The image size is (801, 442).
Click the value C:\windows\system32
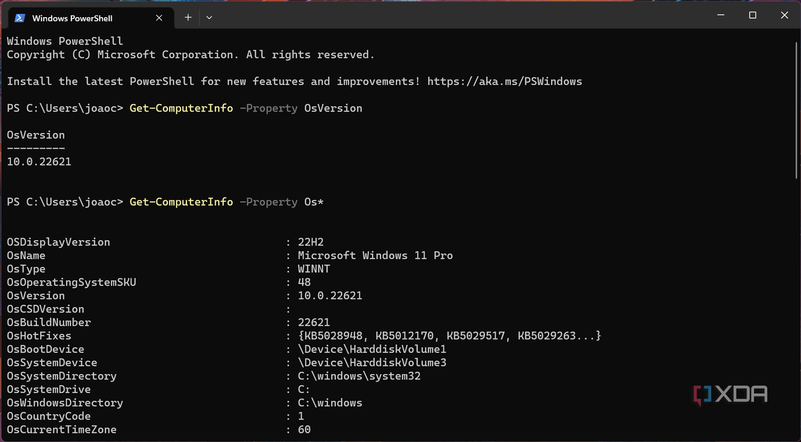tap(359, 376)
